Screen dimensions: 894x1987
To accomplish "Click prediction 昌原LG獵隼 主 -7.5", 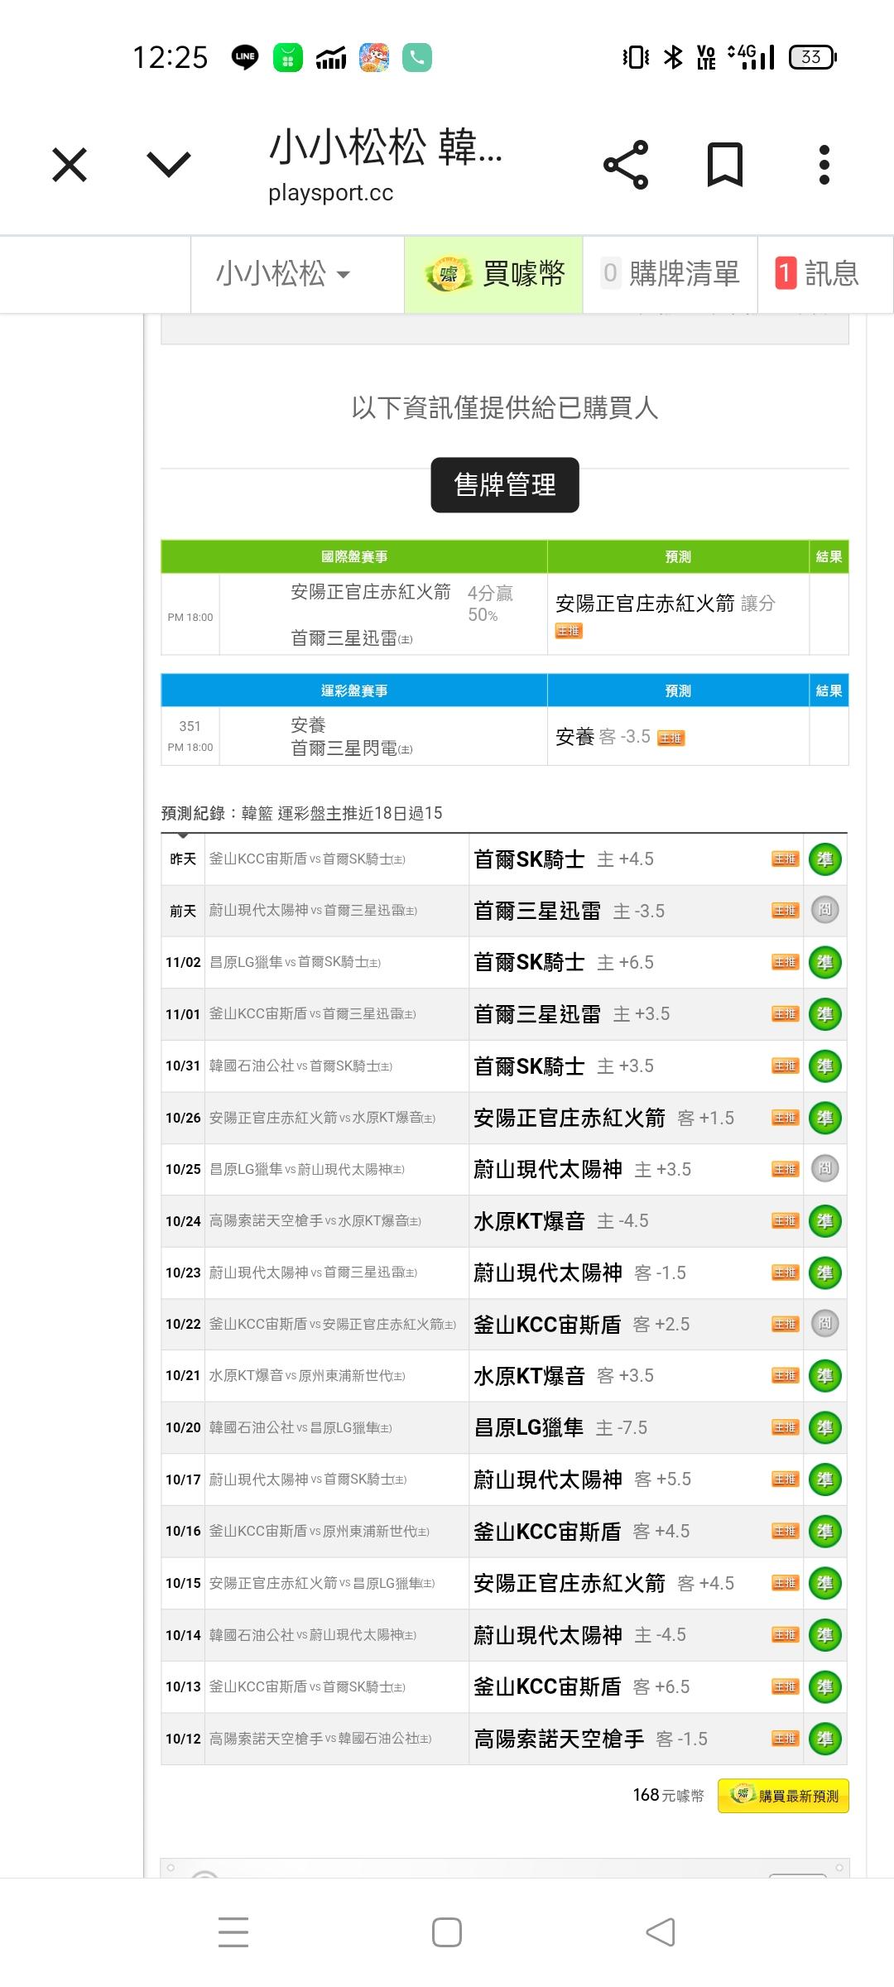I will pyautogui.click(x=560, y=1428).
